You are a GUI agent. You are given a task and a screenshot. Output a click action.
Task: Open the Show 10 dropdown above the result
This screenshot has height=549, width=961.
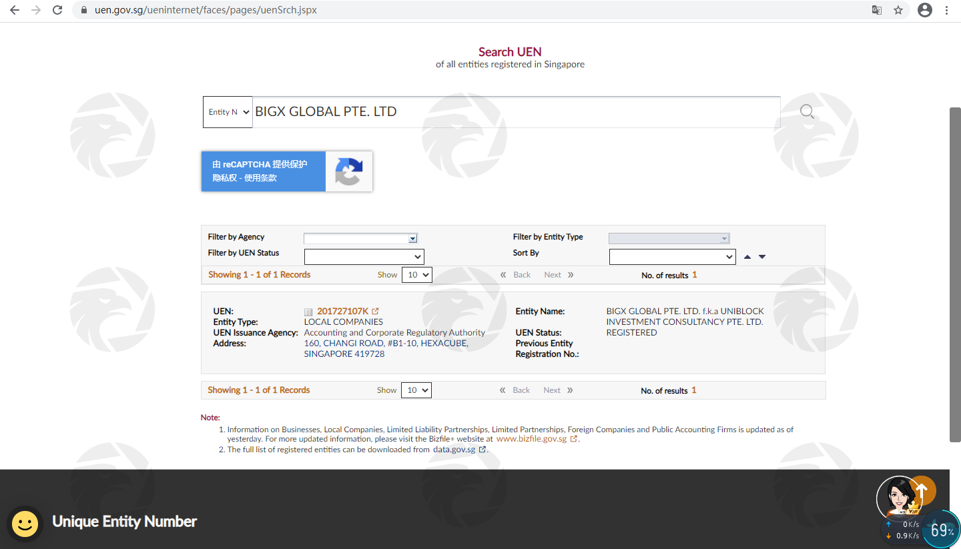pos(417,275)
